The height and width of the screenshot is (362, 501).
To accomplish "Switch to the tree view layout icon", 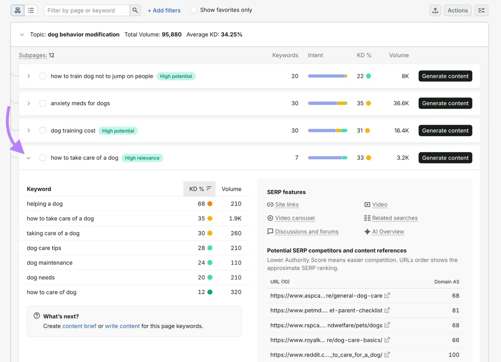I will click(x=18, y=10).
